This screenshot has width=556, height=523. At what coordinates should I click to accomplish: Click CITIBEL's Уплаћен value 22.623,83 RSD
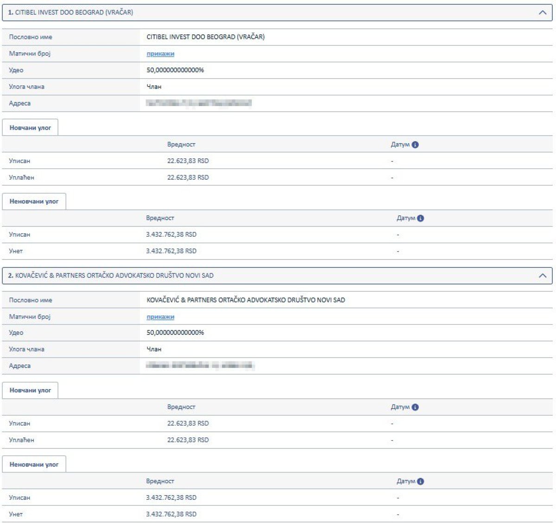click(188, 177)
